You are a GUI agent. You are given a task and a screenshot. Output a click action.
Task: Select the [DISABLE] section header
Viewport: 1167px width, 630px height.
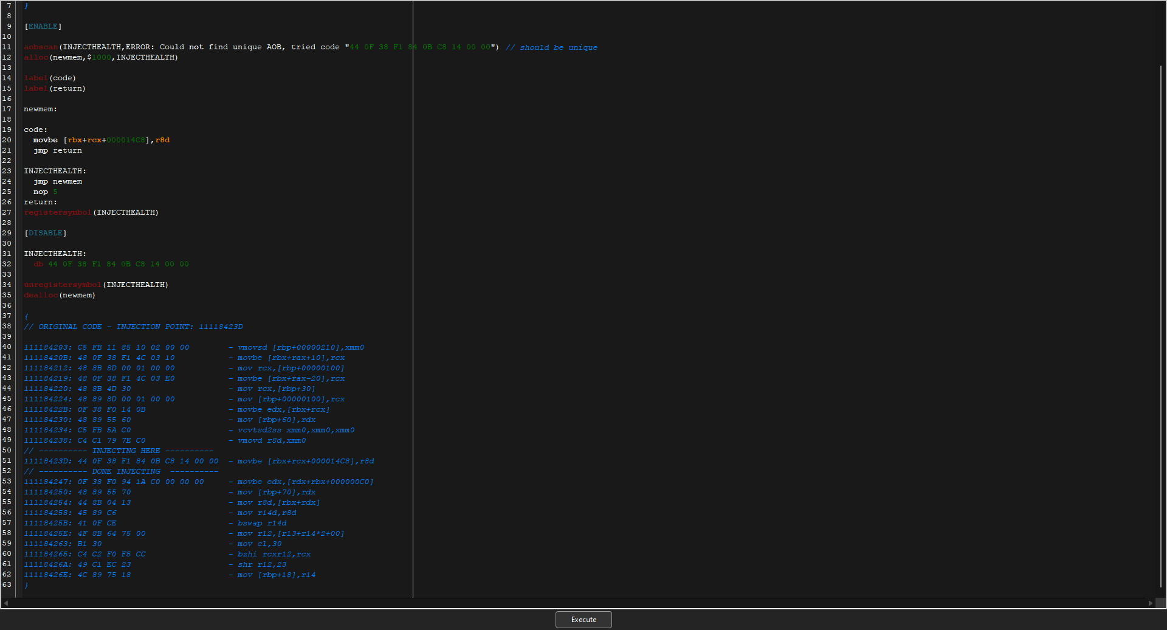[x=45, y=233]
